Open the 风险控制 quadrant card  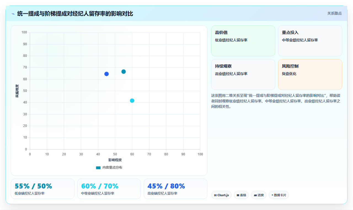click(310, 75)
